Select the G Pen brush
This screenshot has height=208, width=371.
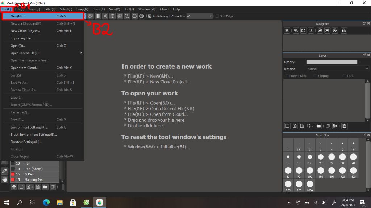[35, 174]
